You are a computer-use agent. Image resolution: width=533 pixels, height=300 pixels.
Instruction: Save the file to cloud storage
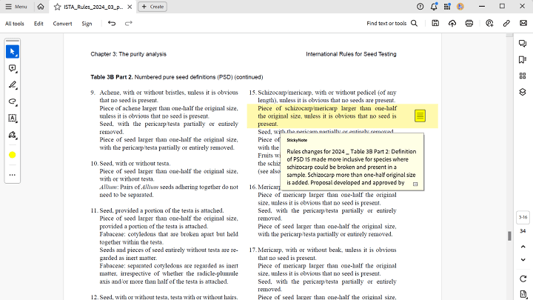[452, 23]
